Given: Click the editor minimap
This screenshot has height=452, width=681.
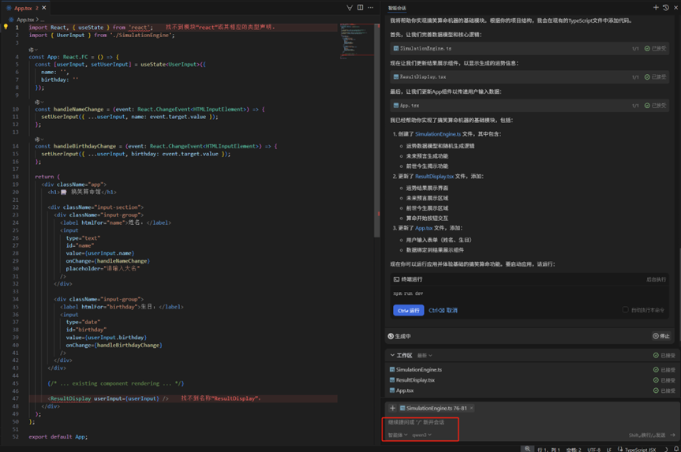Looking at the screenshot, I should (356, 41).
